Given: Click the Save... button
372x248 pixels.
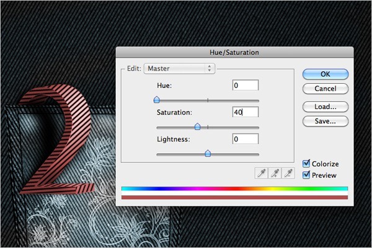Looking at the screenshot, I should click(325, 121).
